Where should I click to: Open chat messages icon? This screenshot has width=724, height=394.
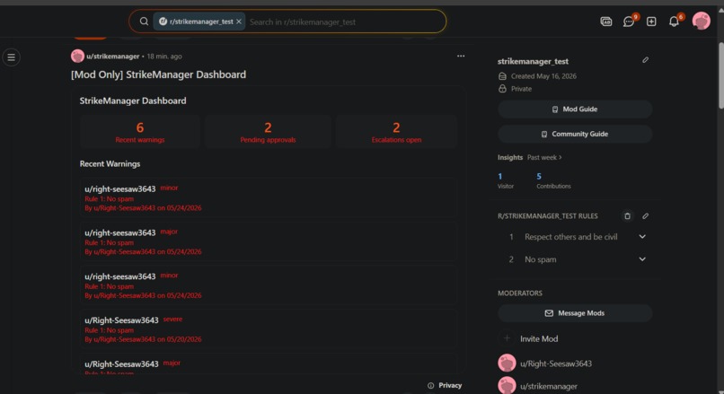[x=629, y=22]
